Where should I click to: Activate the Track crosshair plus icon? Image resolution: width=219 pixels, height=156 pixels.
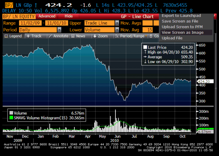28,36
